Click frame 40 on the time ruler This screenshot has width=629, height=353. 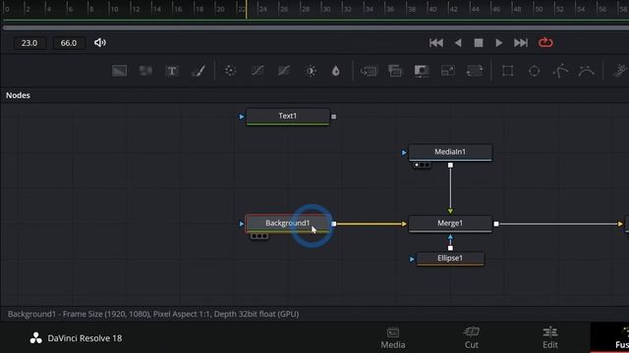pos(431,9)
